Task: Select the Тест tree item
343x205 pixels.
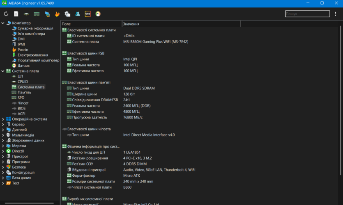Action: [16, 183]
